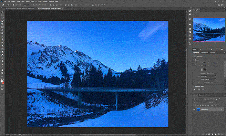Image resolution: width=226 pixels, height=136 pixels.
Task: Select the Rectangular Marquee tool
Action: (2, 15)
